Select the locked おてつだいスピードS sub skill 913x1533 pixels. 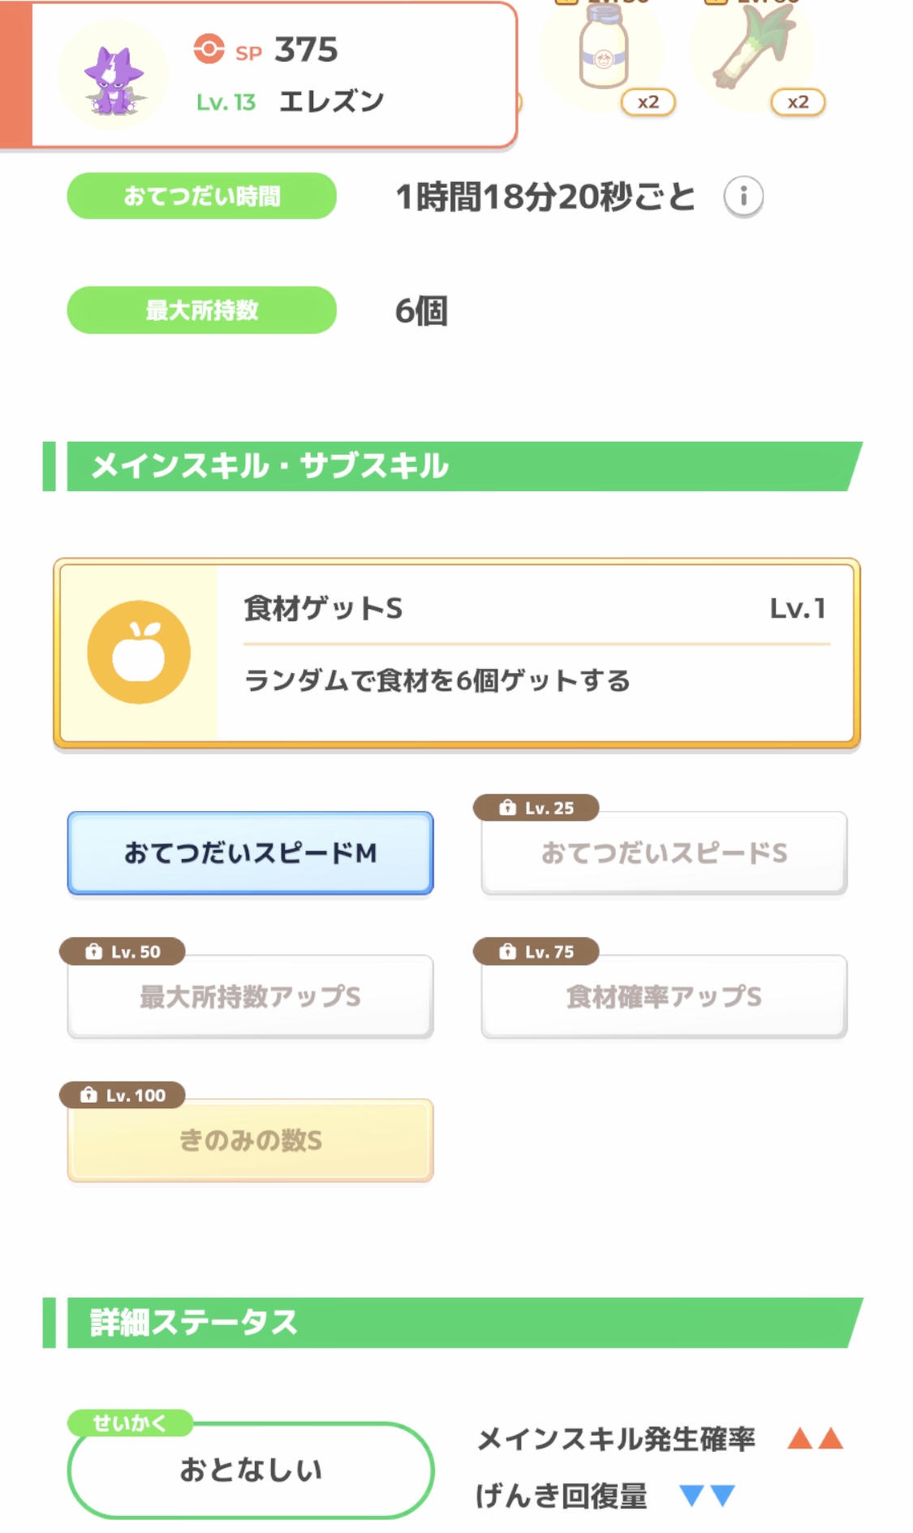pos(664,853)
